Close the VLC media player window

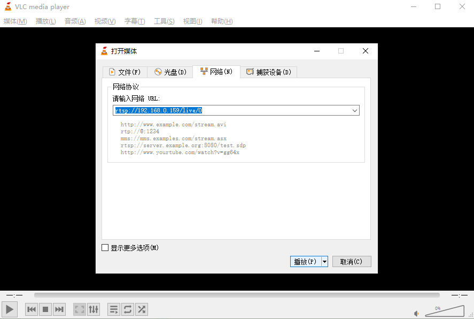pyautogui.click(x=462, y=6)
